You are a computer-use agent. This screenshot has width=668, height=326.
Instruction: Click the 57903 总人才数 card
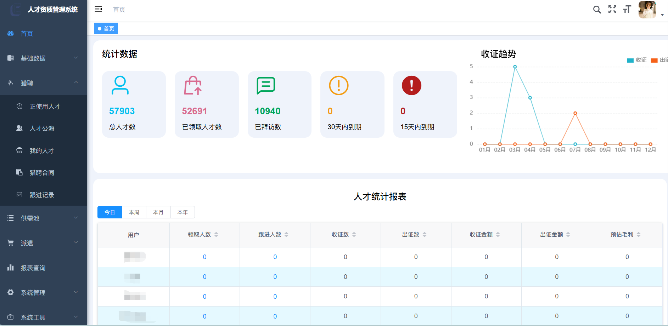coord(134,104)
